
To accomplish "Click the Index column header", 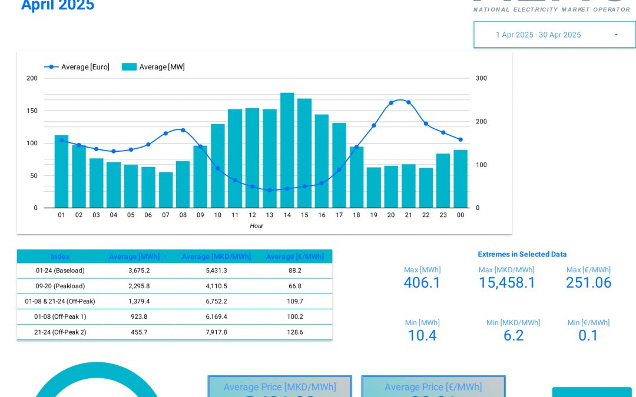I will [61, 256].
